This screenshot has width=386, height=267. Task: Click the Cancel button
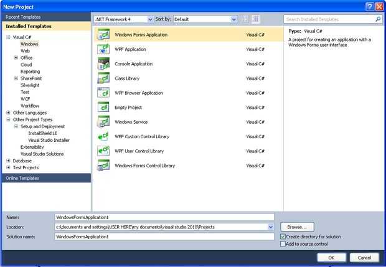point(364,258)
